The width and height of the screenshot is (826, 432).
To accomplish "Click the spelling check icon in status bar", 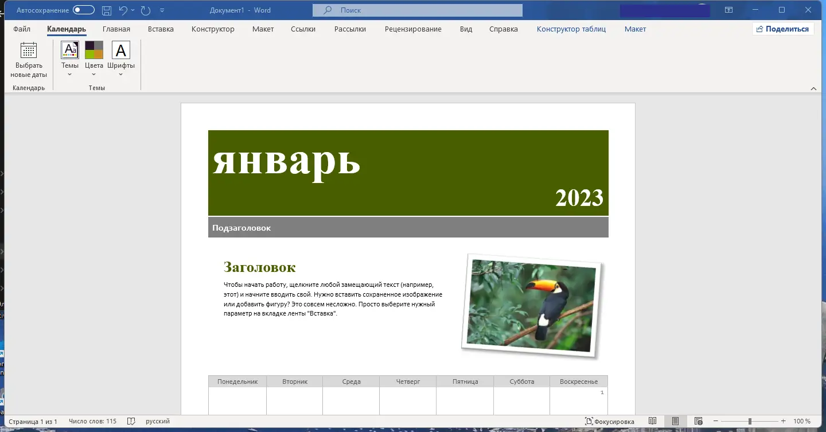I will [x=131, y=421].
